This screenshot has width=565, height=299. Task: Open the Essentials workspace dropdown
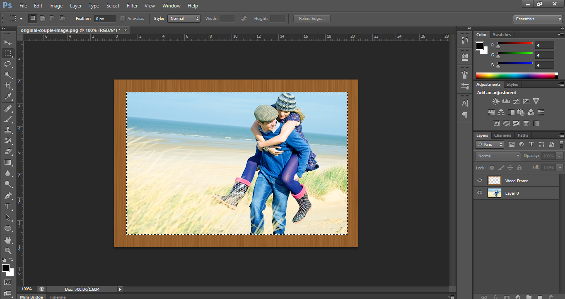(537, 19)
